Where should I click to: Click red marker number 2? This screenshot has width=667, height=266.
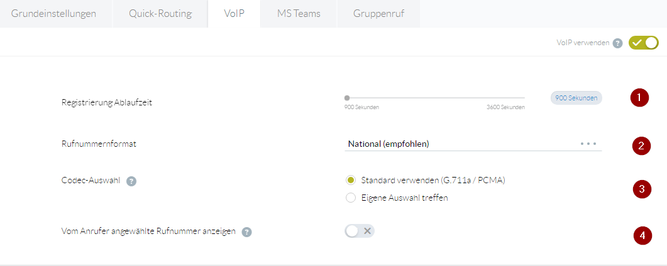coord(641,146)
